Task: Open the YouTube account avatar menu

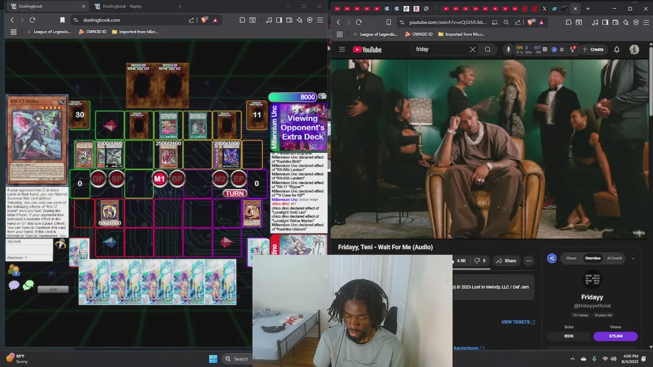Action: pos(634,49)
